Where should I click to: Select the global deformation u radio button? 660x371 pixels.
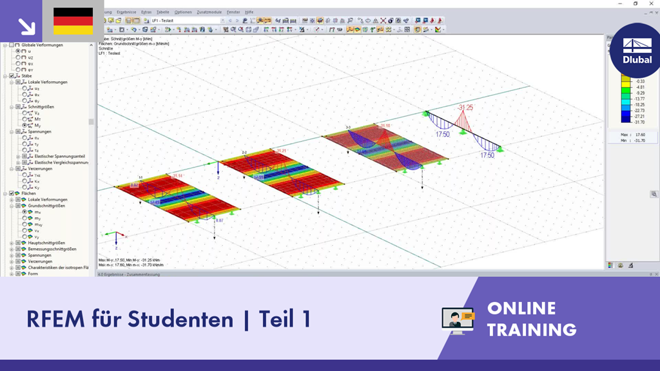tap(18, 51)
